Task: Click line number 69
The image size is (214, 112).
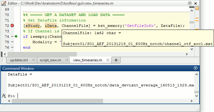Action: (x=7, y=9)
